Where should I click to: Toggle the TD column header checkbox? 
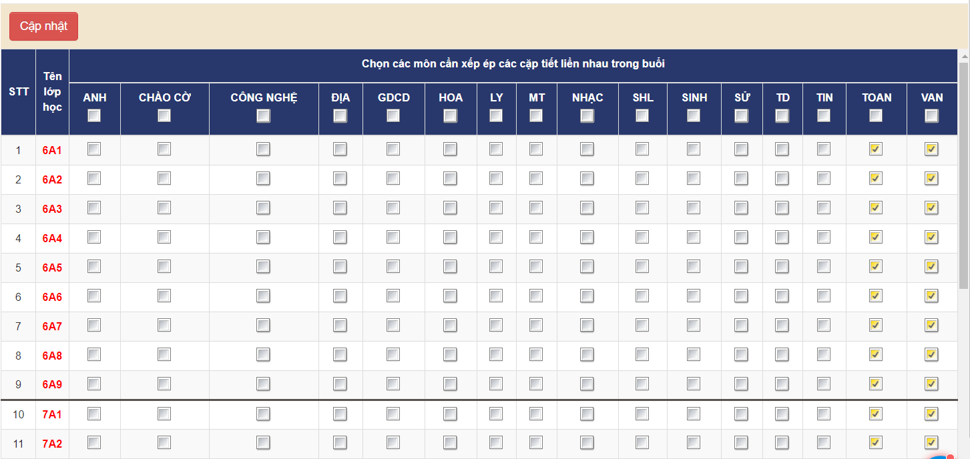tap(782, 116)
